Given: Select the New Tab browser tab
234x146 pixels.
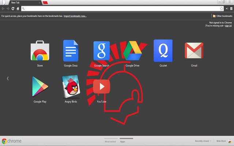Looking at the screenshot, I should tap(24, 3).
